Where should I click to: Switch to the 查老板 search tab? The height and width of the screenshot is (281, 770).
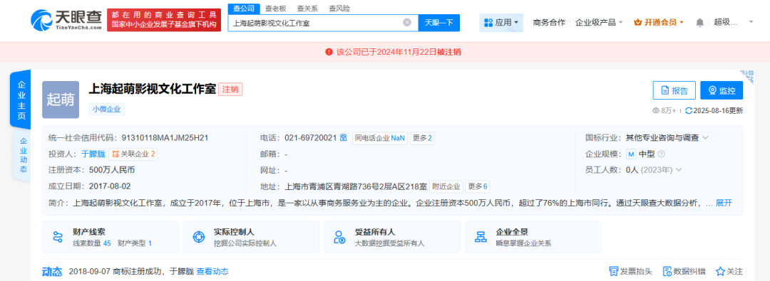point(275,9)
